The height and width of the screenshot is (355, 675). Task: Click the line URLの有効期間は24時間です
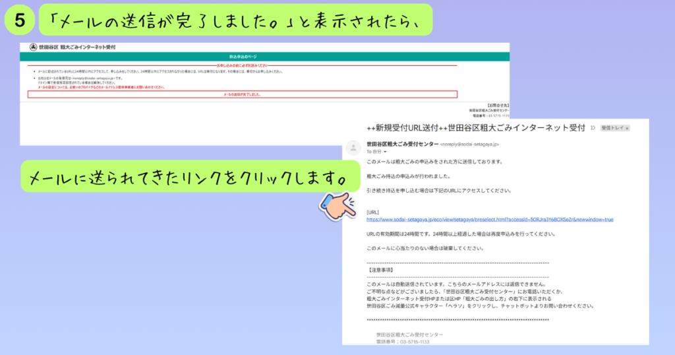[x=461, y=234]
